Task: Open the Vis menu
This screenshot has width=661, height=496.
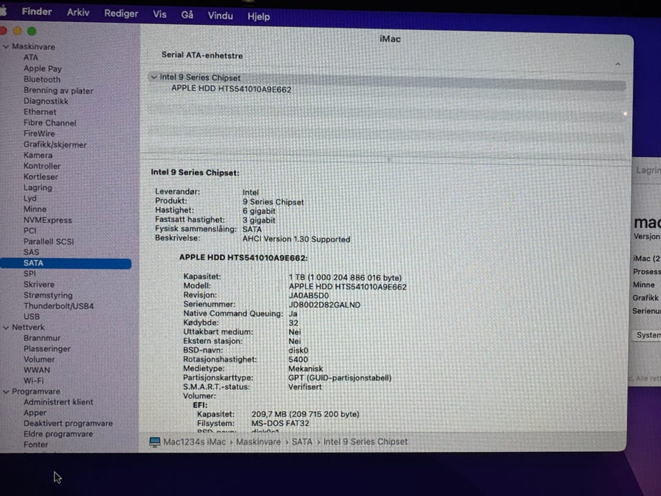Action: click(159, 14)
